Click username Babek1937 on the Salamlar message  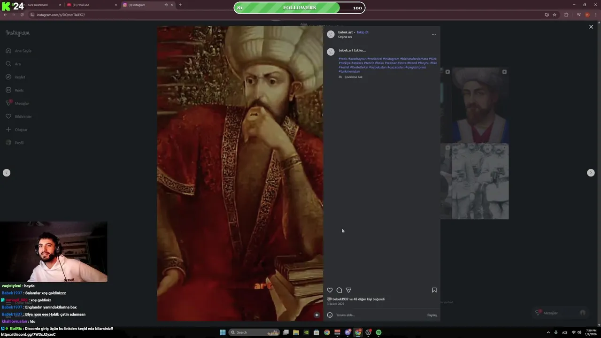[x=12, y=293]
